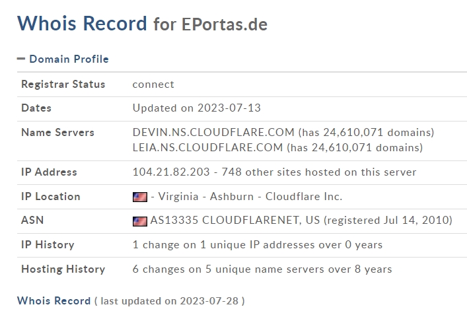The height and width of the screenshot is (313, 467).
Task: Open DEVIN.NS.CLOUDFLARE.COM name server entry
Action: [213, 132]
